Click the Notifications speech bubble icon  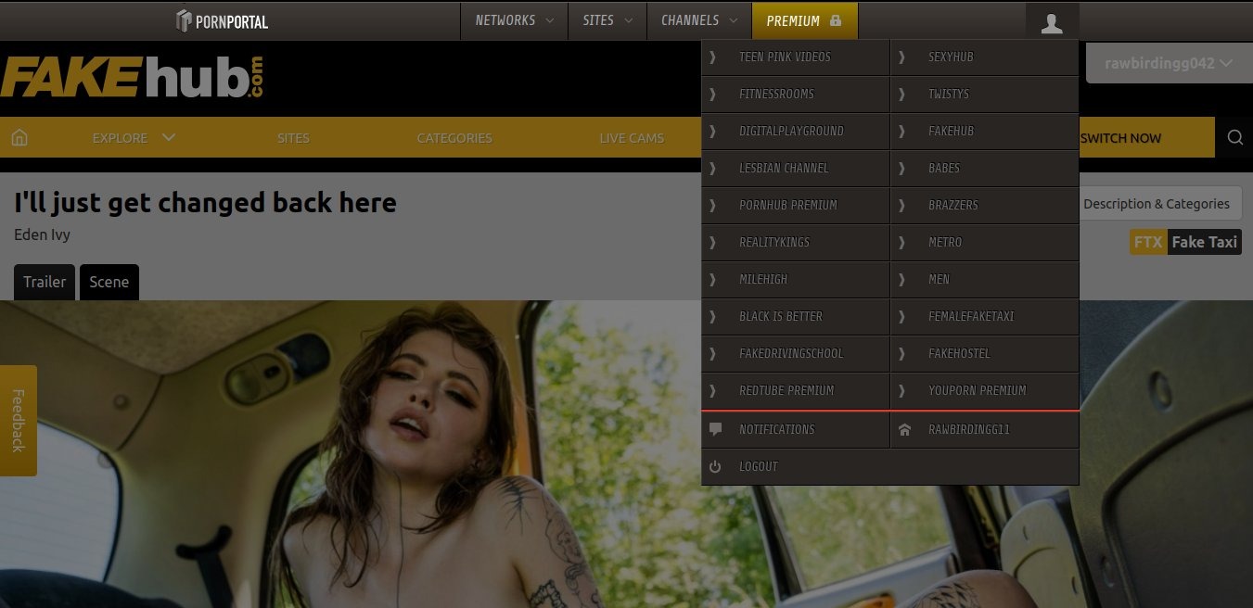click(x=715, y=429)
